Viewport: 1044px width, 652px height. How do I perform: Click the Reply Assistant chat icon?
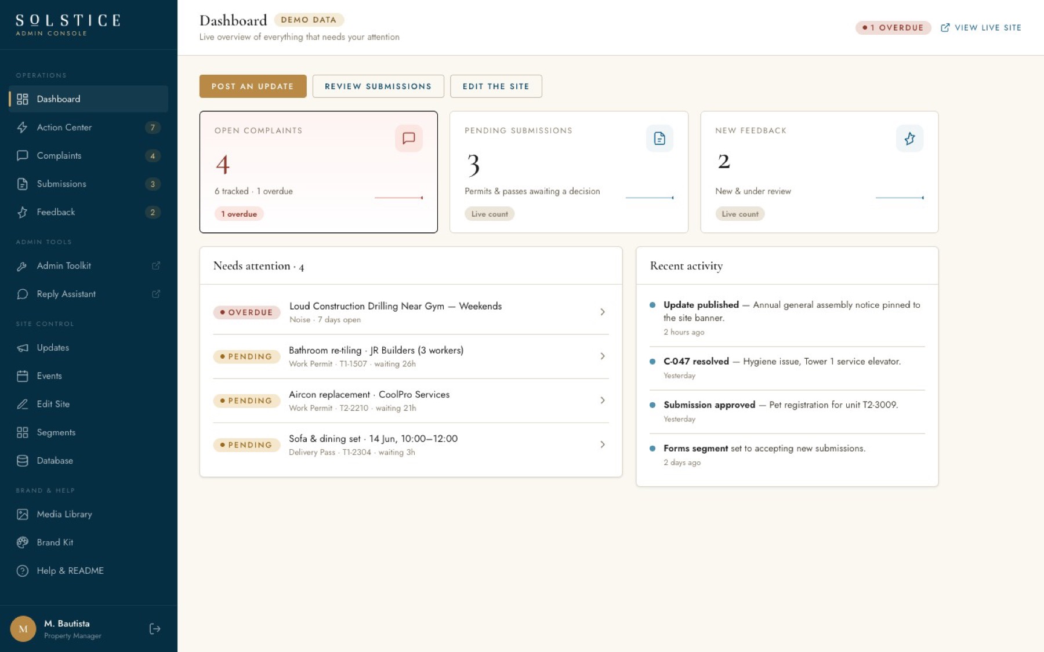click(x=23, y=294)
